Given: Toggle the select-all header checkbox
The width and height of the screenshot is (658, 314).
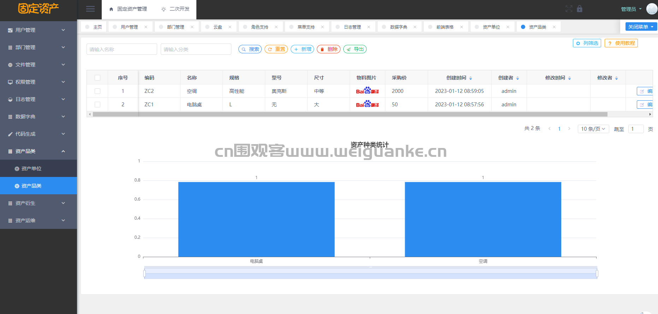Looking at the screenshot, I should 97,78.
